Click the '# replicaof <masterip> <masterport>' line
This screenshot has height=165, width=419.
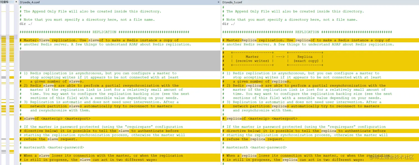[x=321, y=118]
